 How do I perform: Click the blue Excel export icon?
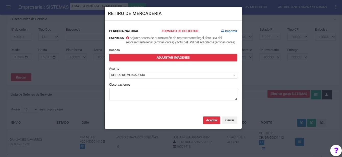(x=301, y=123)
